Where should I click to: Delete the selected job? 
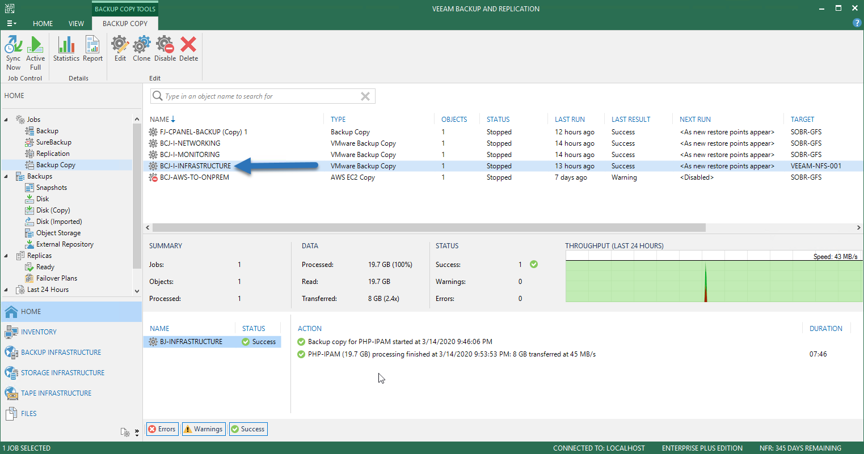[x=189, y=49]
